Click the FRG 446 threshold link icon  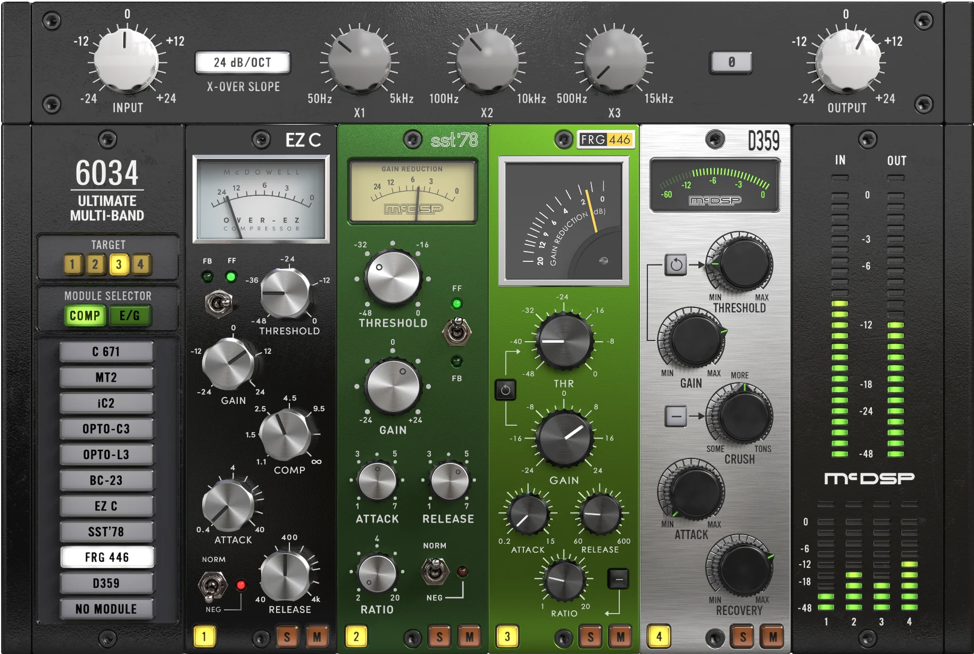pos(505,390)
